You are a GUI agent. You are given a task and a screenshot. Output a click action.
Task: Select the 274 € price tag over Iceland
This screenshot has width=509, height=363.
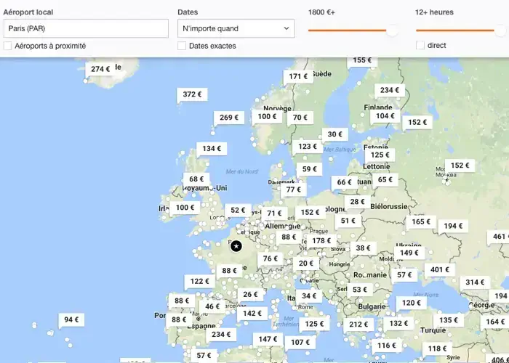(100, 69)
